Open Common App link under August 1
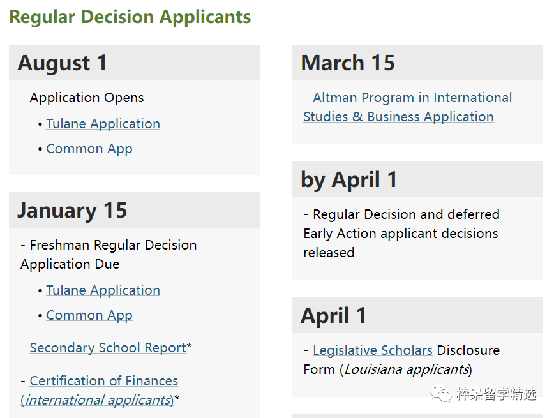 89,149
